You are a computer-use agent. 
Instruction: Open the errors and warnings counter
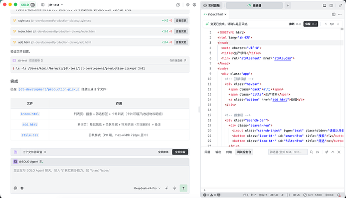tap(210, 195)
